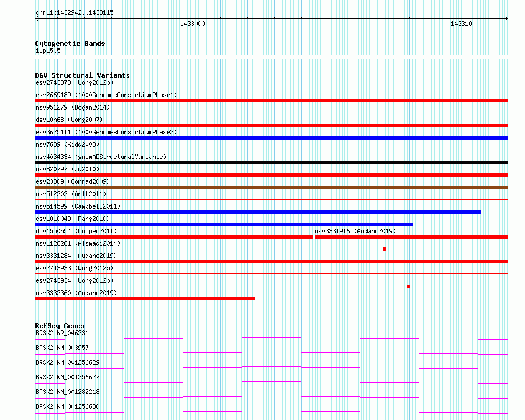
Task: Click the RefSeq Genes track heading
Action: coord(60,326)
